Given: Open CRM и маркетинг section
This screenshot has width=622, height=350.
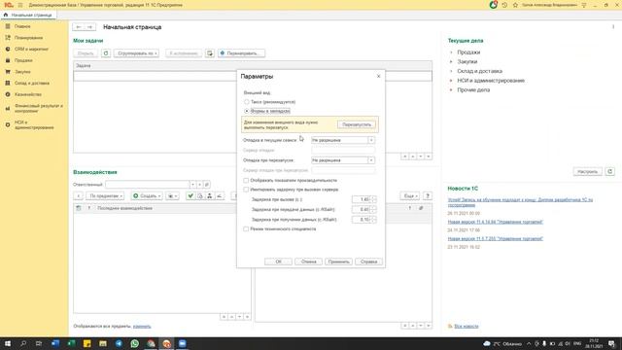Looking at the screenshot, I should click(x=31, y=49).
